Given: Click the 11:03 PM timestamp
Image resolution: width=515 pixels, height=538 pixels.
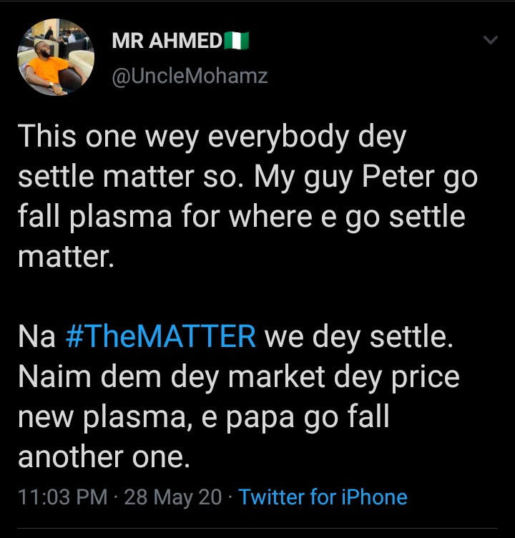Looking at the screenshot, I should coord(63,497).
